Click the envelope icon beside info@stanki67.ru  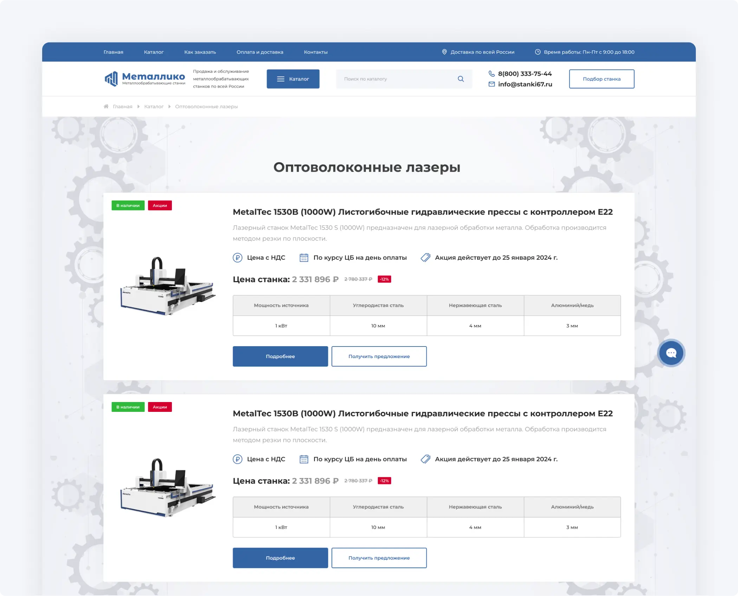tap(491, 84)
